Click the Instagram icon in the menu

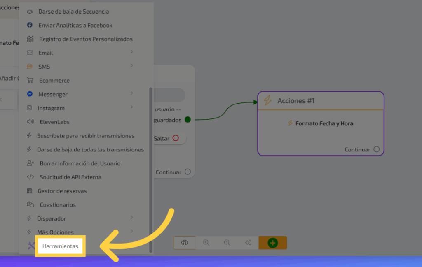(x=30, y=108)
